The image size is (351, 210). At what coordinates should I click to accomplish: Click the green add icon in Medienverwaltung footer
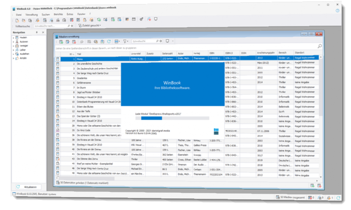(312, 185)
